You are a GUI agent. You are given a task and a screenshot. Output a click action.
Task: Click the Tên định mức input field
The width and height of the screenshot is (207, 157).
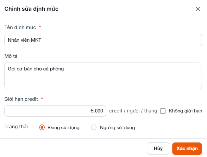(103, 40)
